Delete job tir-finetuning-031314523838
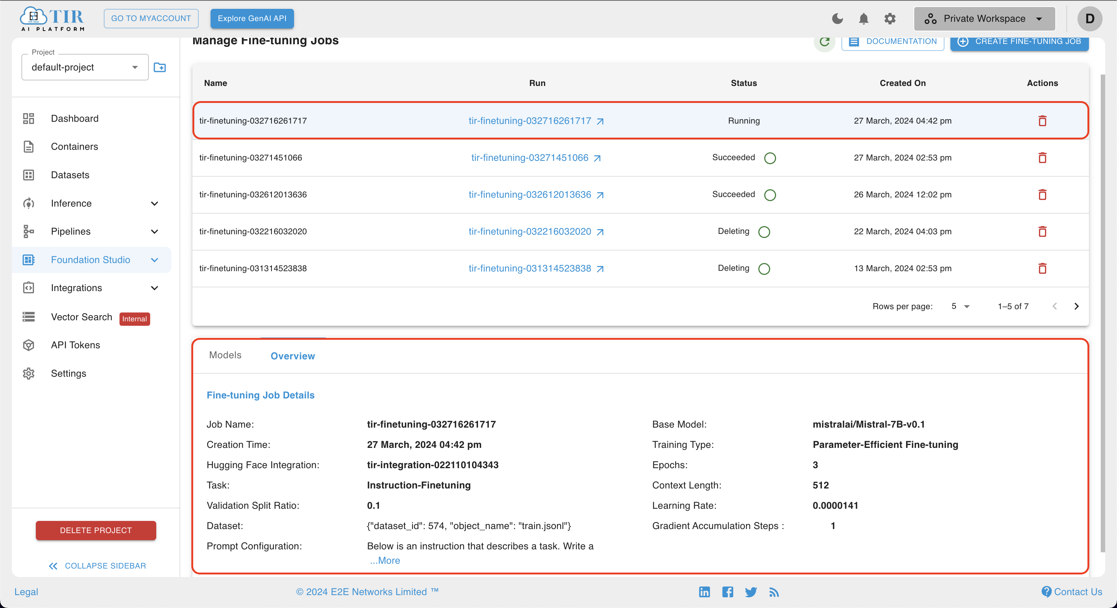Screen dimensions: 1117x608 coord(1042,269)
